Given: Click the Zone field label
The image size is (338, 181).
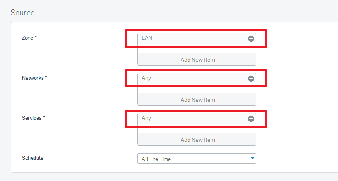Looking at the screenshot, I should (28, 38).
